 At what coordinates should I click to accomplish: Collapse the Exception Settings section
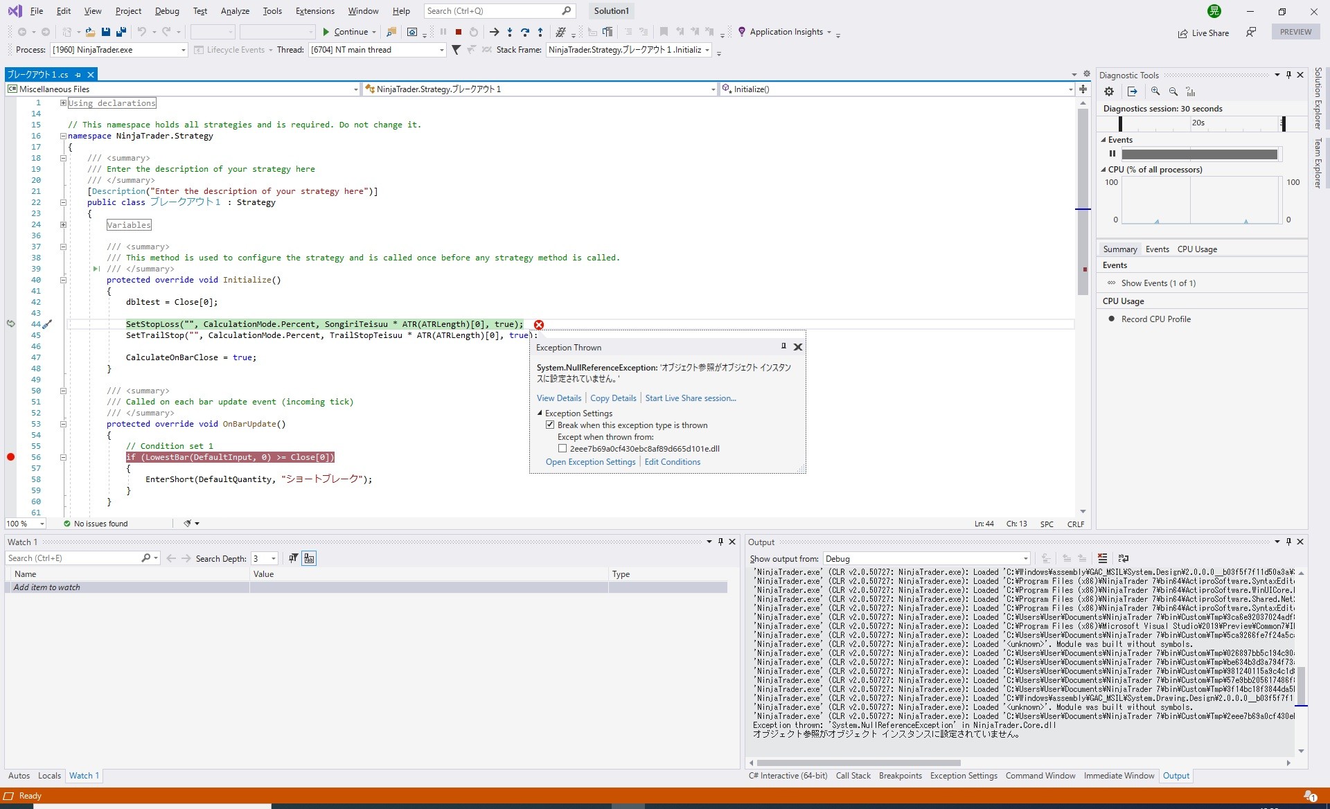click(x=540, y=414)
